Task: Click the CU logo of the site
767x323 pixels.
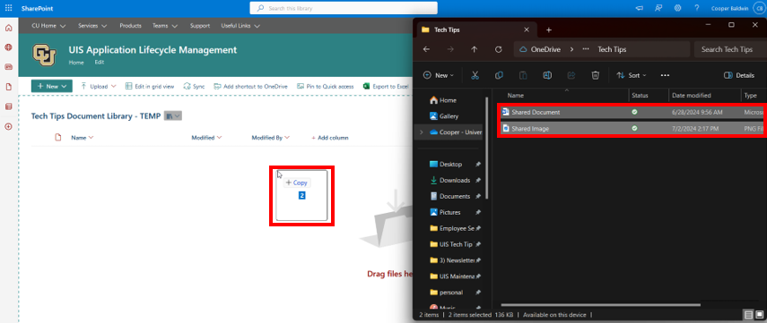Action: [45, 55]
